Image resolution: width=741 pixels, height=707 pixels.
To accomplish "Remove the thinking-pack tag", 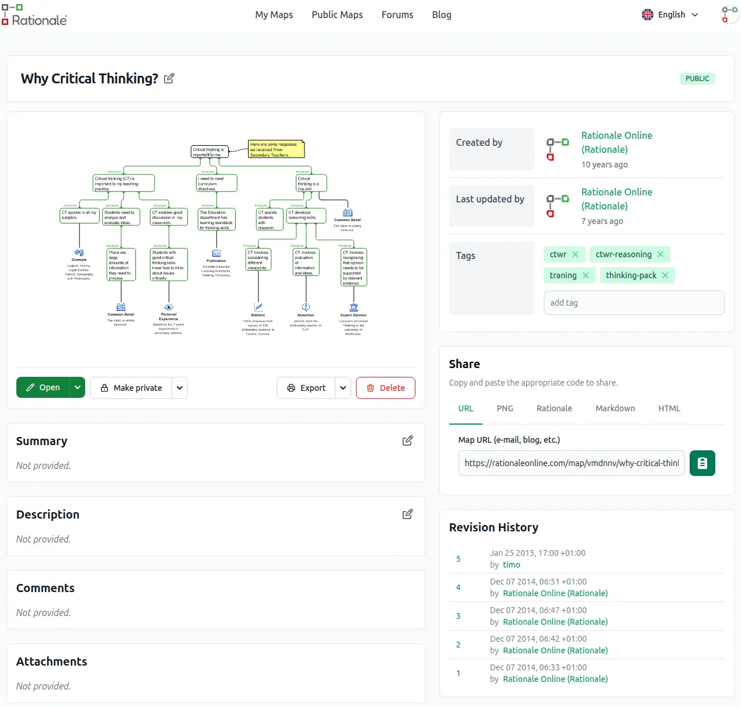I will coord(665,275).
